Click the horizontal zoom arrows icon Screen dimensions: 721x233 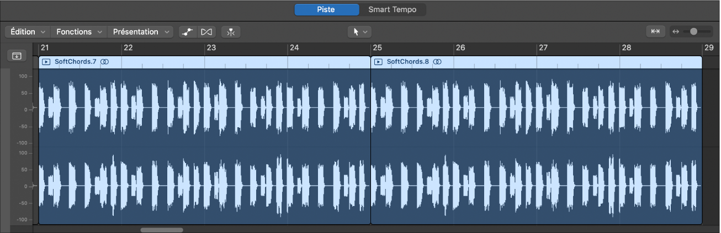pyautogui.click(x=675, y=32)
